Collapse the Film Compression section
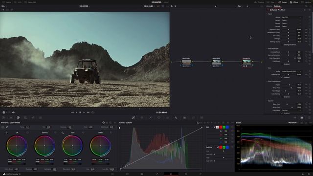 (267, 82)
